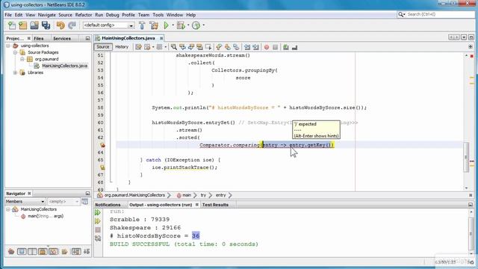478x269 pixels.
Task: Click Re-run green double arrow in Output
Action: click(x=98, y=212)
